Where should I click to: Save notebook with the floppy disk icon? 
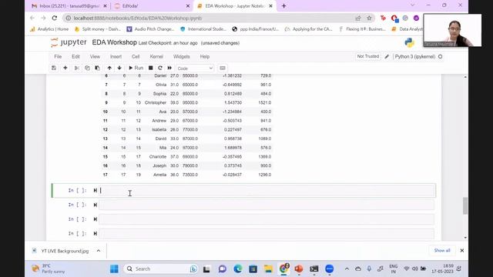pyautogui.click(x=54, y=68)
